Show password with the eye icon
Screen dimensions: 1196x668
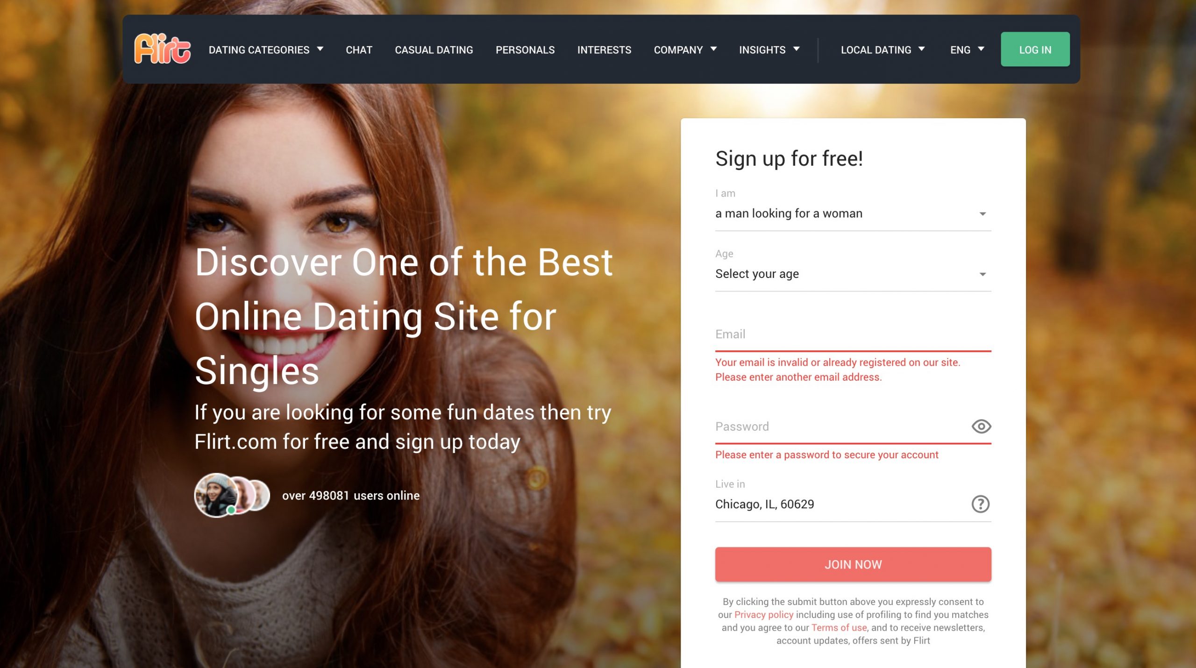981,426
